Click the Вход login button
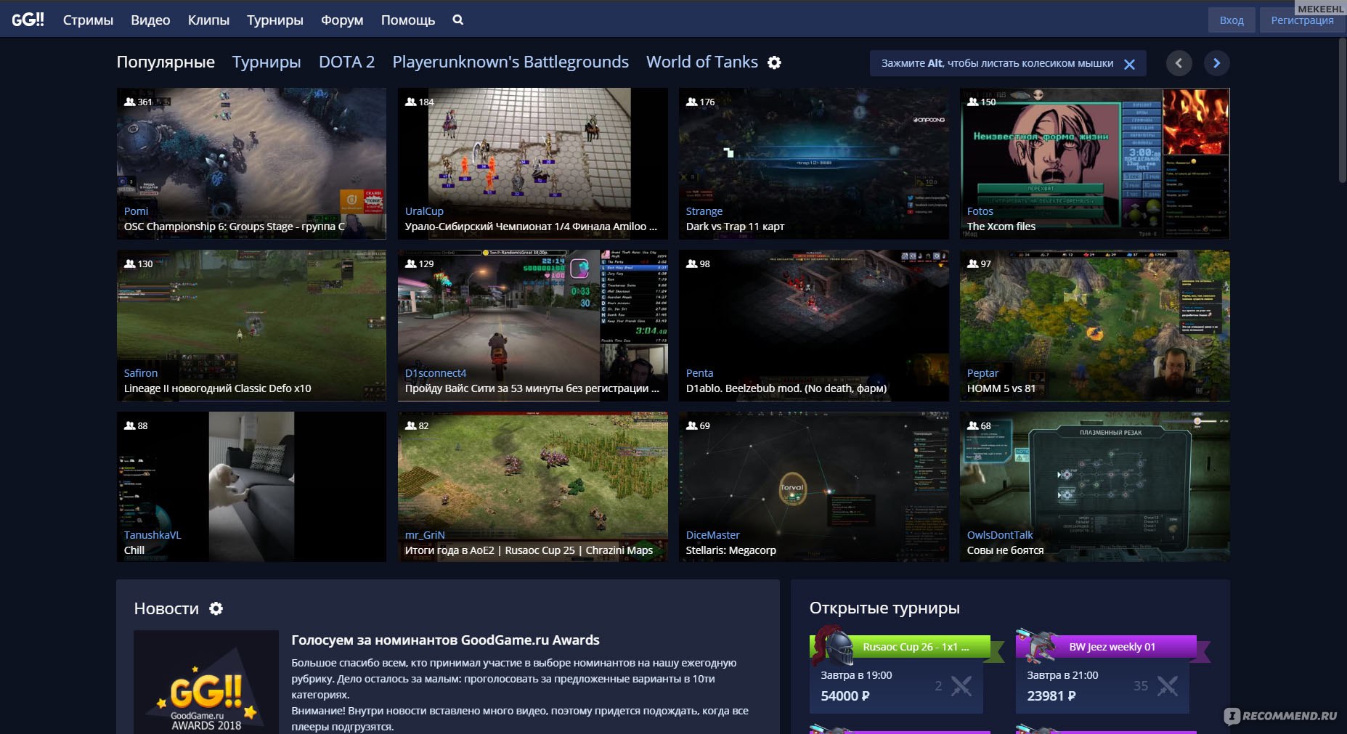This screenshot has width=1347, height=734. click(x=1232, y=20)
